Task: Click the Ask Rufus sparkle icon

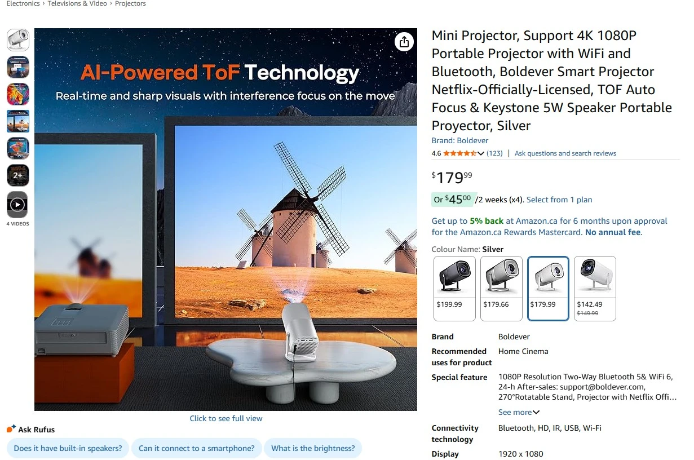Action: [x=11, y=429]
